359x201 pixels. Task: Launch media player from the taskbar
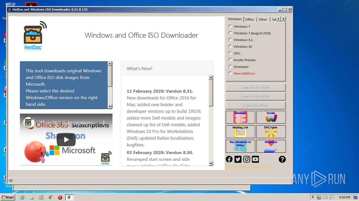pyautogui.click(x=41, y=197)
